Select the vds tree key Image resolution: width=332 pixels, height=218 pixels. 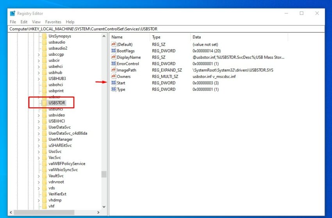click(x=52, y=188)
